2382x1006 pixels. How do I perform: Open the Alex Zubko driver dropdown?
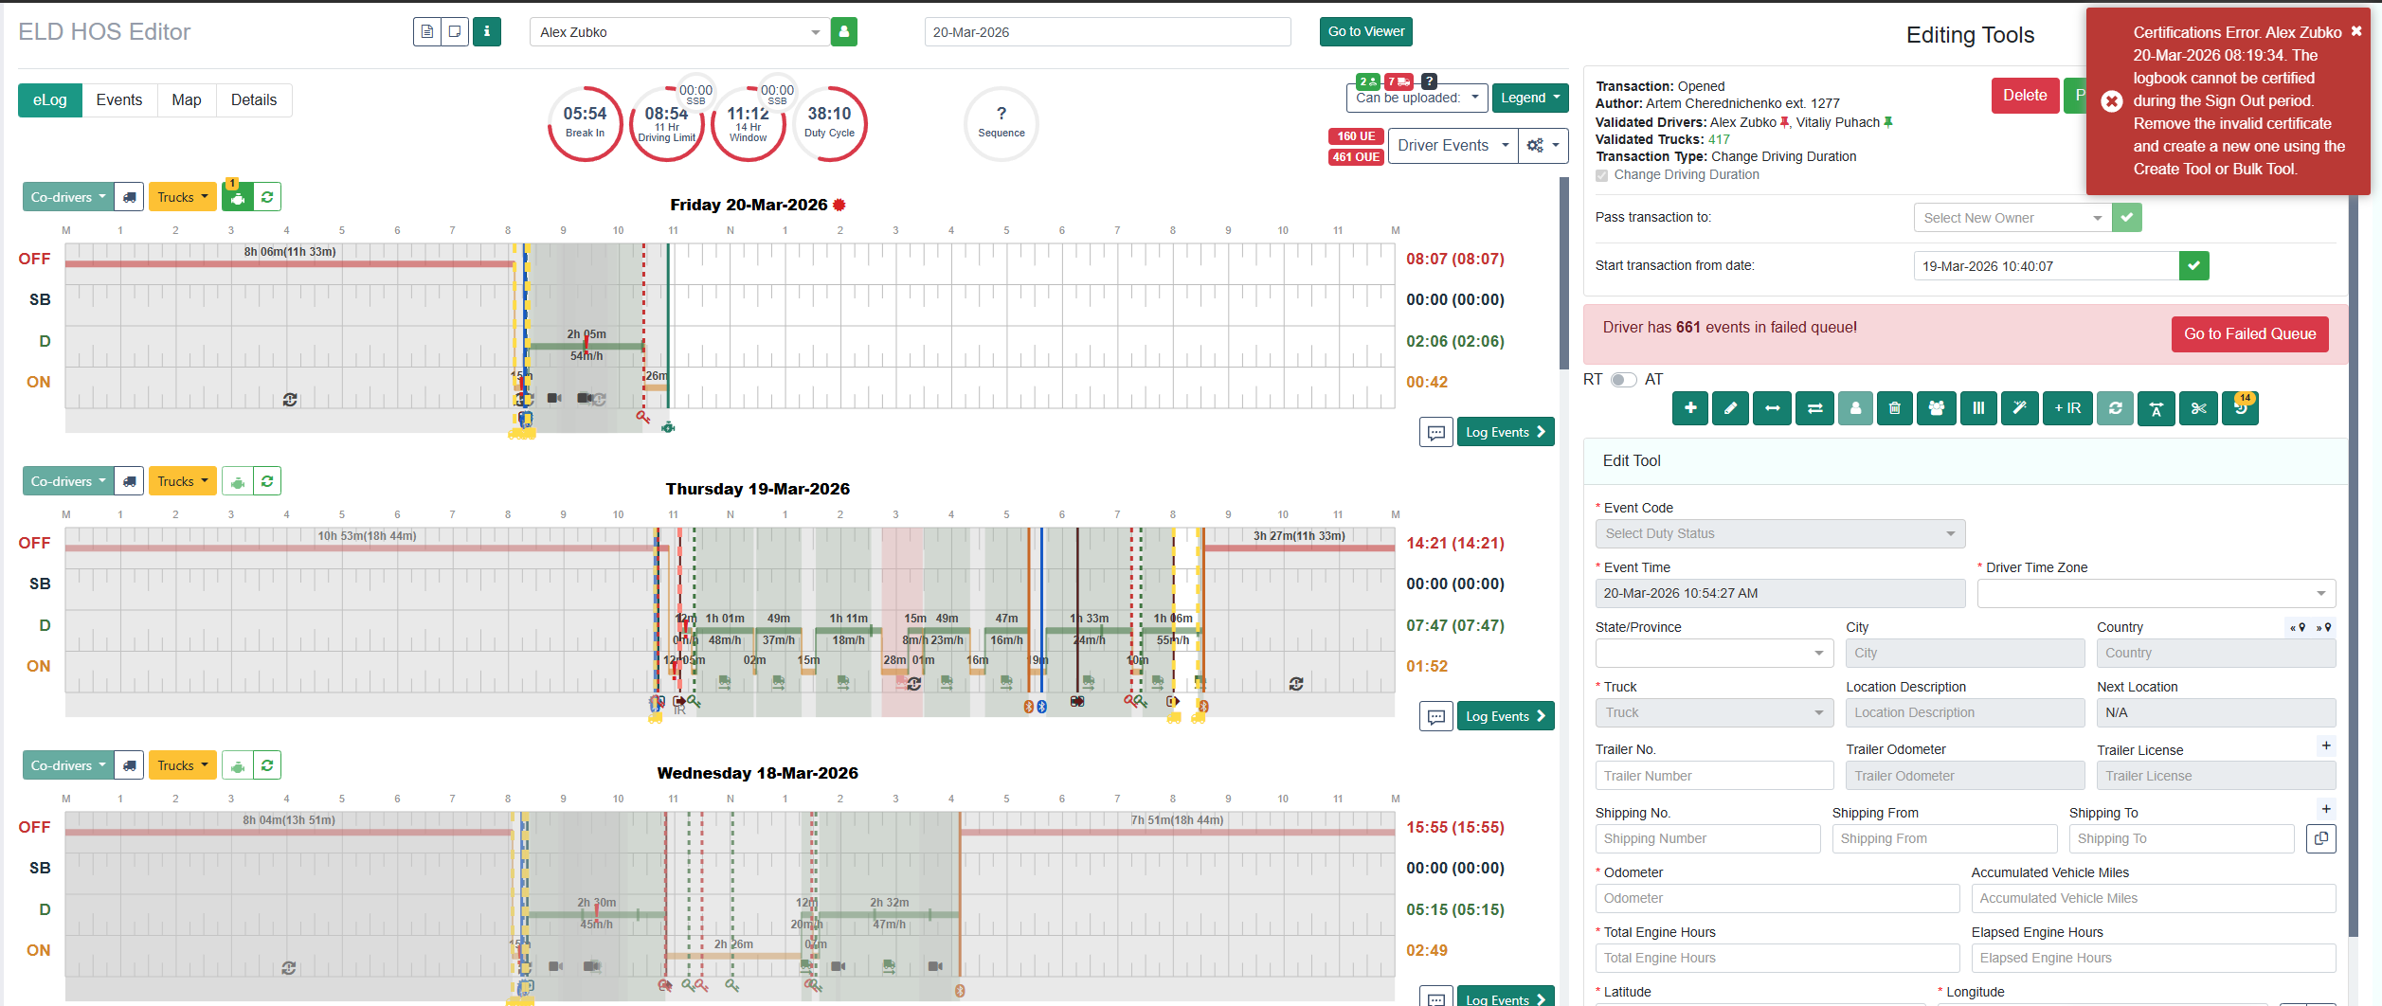(679, 31)
